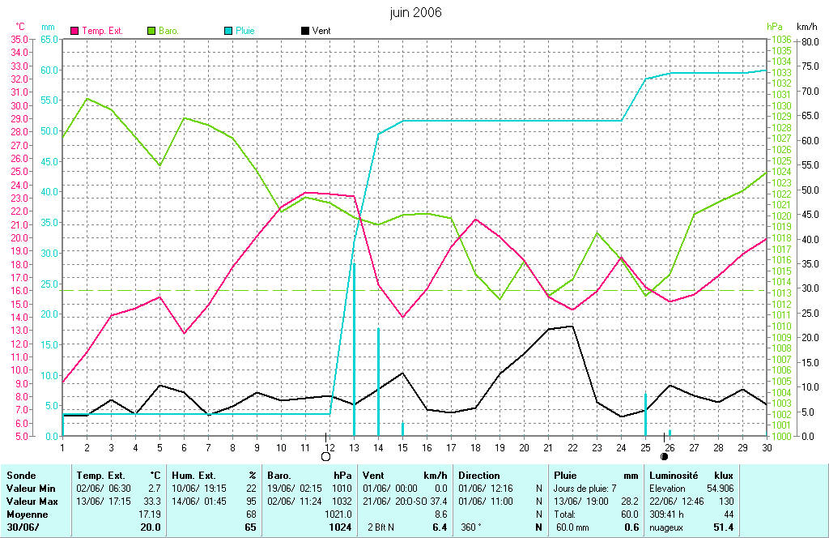Click the full moon icon below day 12
Viewport: 829px width, 538px height.
pyautogui.click(x=325, y=457)
